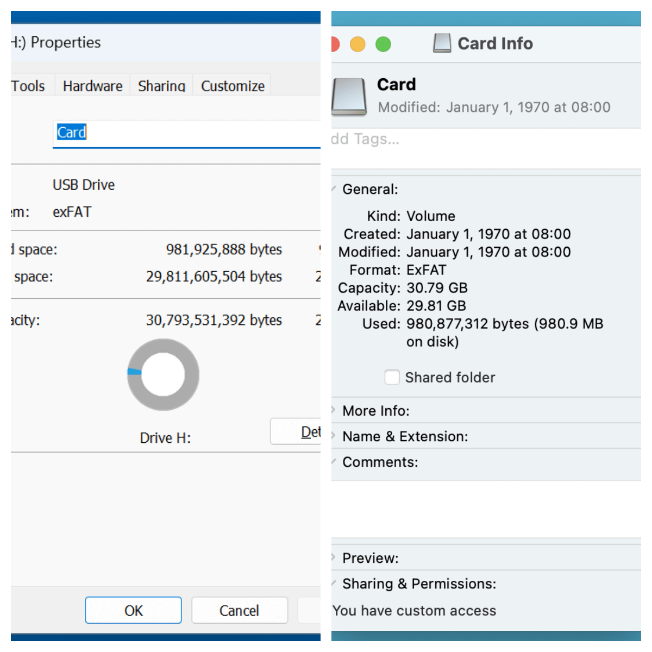The image size is (652, 652).
Task: Click the Cancel button
Action: pos(240,610)
